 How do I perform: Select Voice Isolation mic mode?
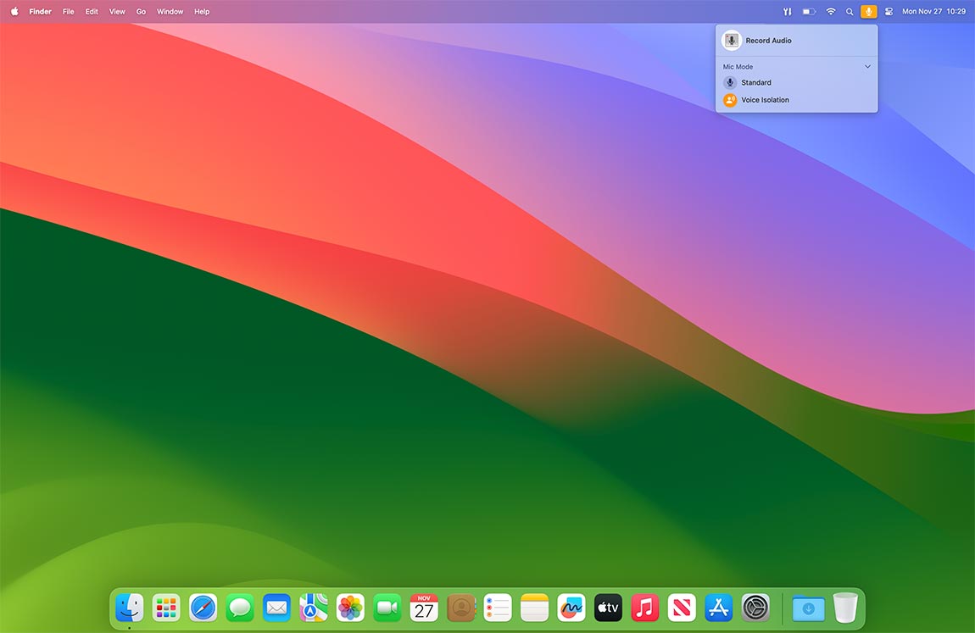click(x=765, y=99)
